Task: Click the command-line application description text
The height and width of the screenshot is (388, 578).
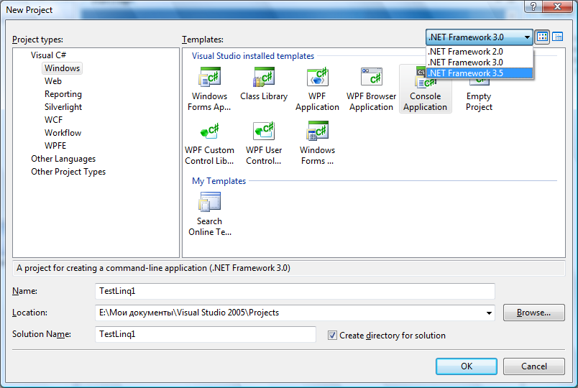Action: pyautogui.click(x=153, y=268)
